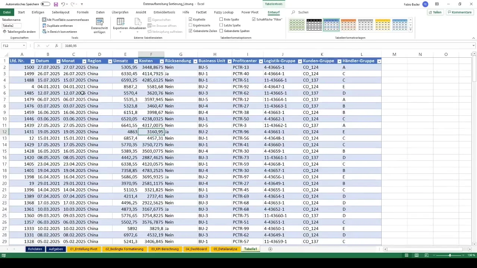Open the Exportieren table tool
Image resolution: width=477 pixels, height=268 pixels.
[x=120, y=26]
